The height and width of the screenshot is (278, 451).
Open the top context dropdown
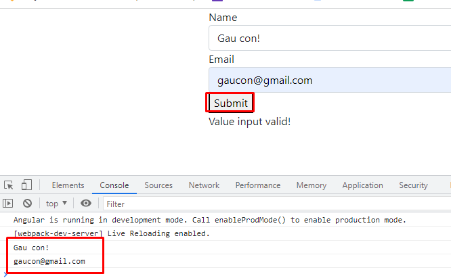point(56,203)
